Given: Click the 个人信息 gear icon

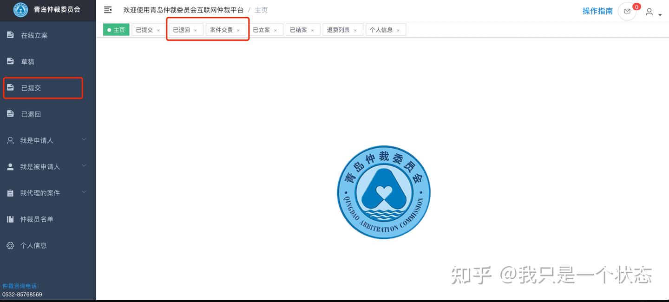Looking at the screenshot, I should pyautogui.click(x=10, y=245).
